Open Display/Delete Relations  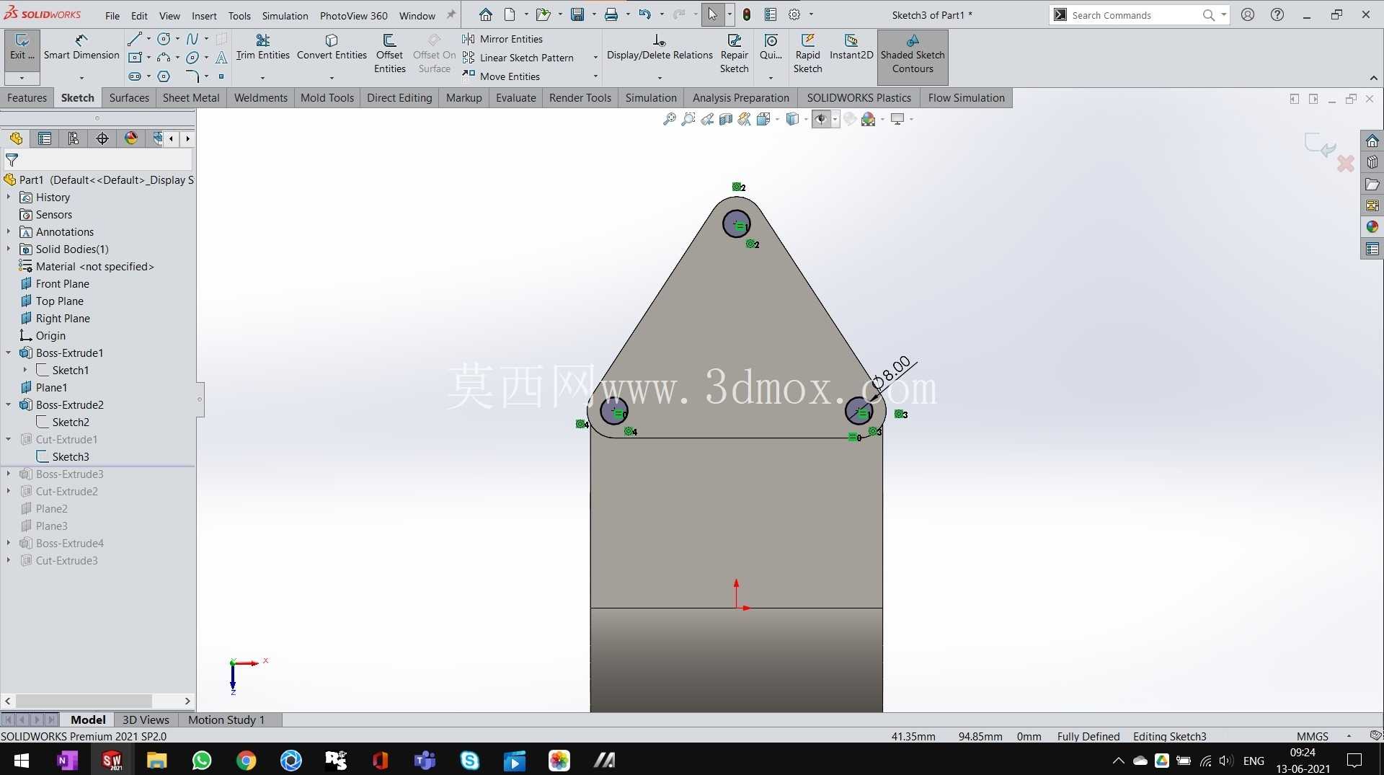coord(660,48)
